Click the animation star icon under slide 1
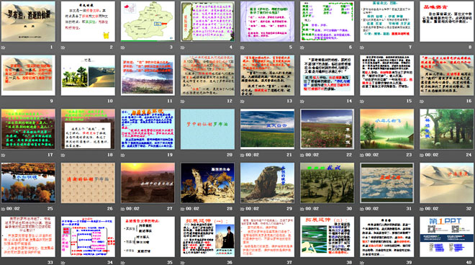 click(x=4, y=48)
